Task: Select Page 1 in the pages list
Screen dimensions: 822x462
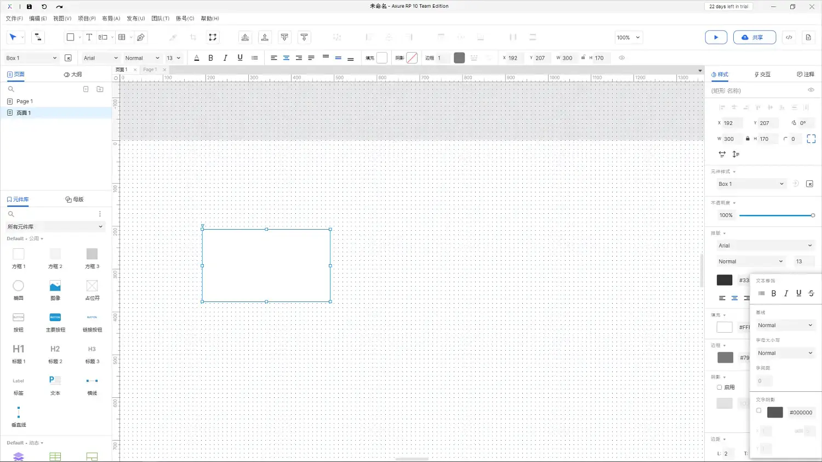Action: point(25,101)
